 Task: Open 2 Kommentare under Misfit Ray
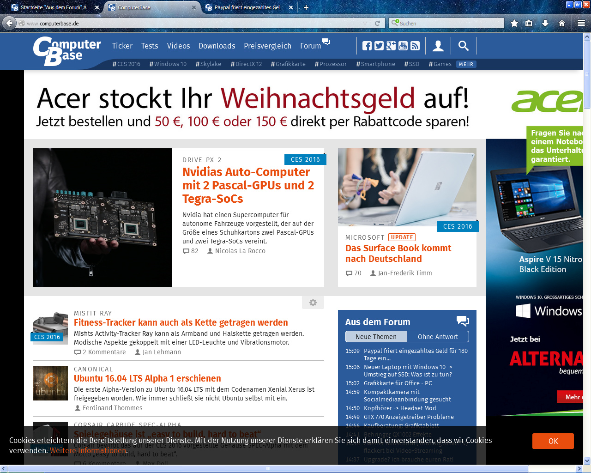100,352
